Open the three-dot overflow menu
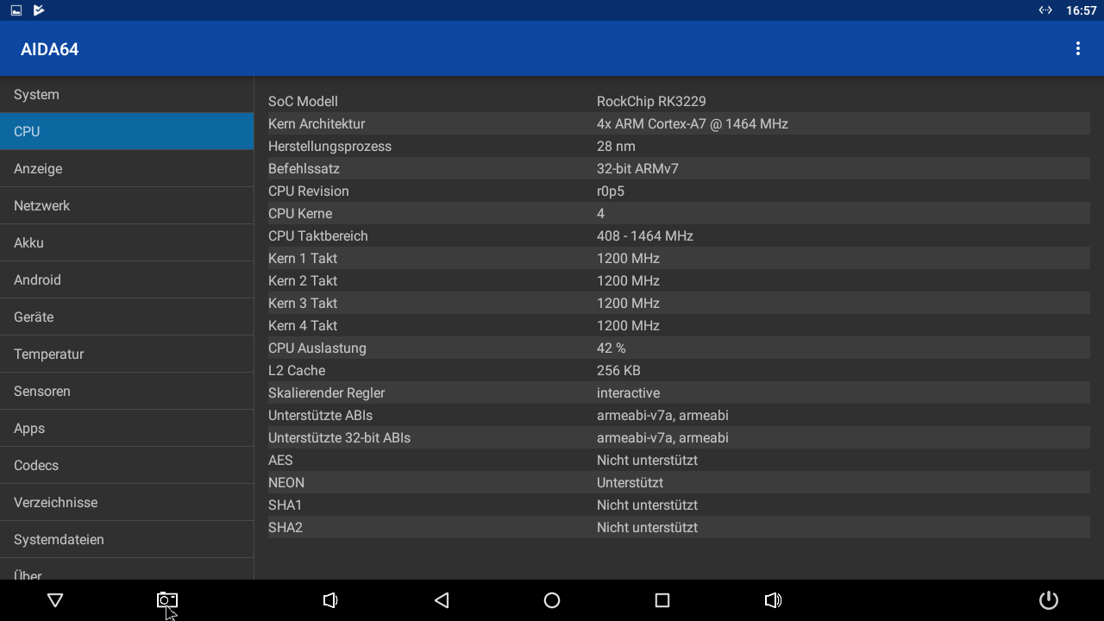Image resolution: width=1104 pixels, height=621 pixels. click(1077, 48)
